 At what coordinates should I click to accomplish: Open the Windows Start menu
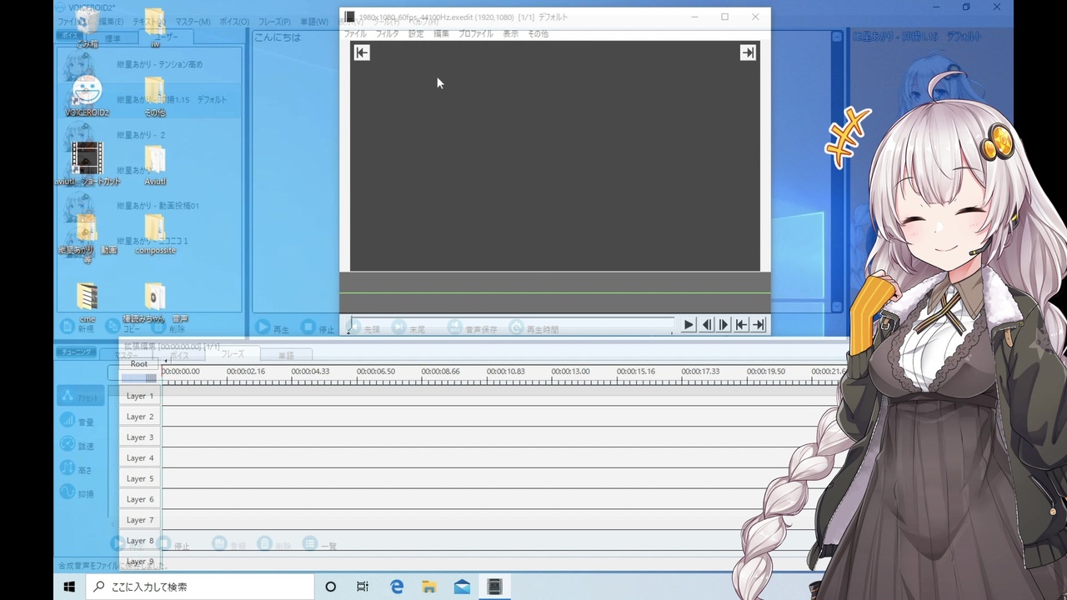point(69,587)
